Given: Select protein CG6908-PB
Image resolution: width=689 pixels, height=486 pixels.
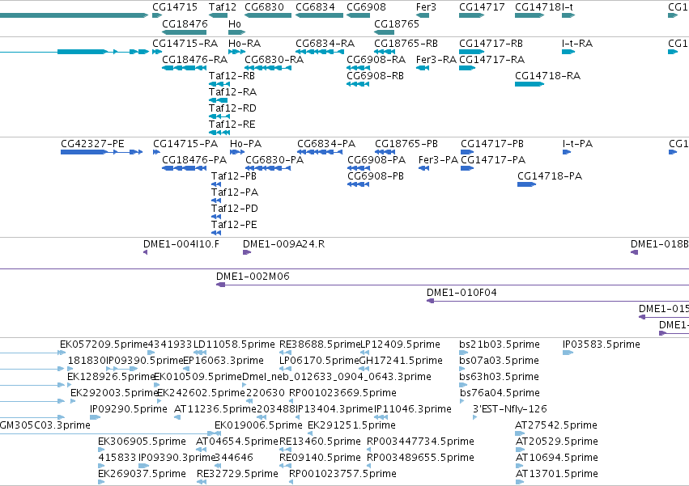Looking at the screenshot, I should [x=376, y=176].
